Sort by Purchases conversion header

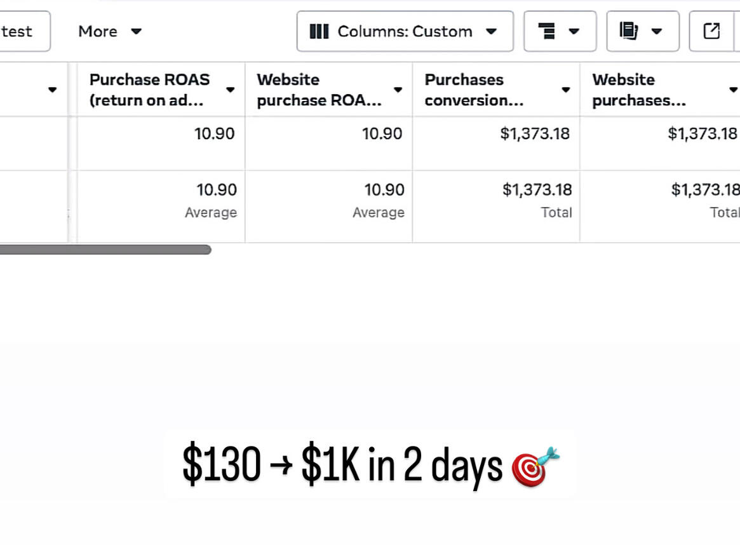[x=474, y=90]
